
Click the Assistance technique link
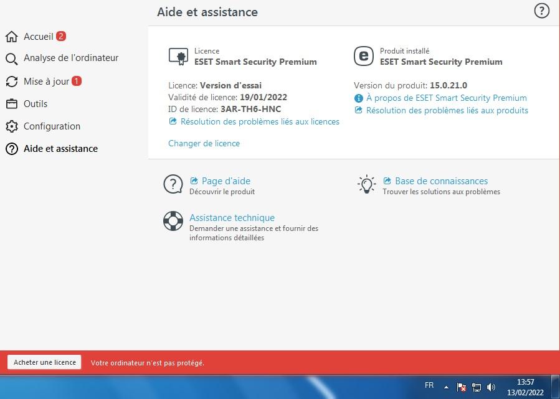(x=232, y=218)
